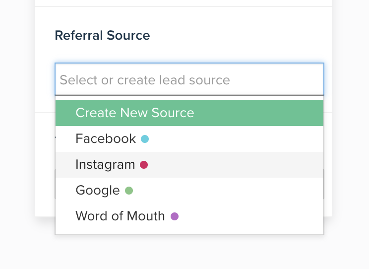Click the purple dot beside Word of Mouth

coord(175,216)
